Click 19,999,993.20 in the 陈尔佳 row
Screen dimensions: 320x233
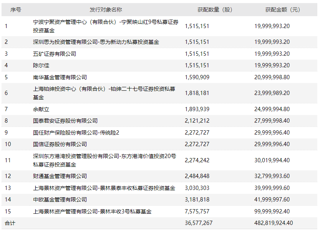(272, 65)
